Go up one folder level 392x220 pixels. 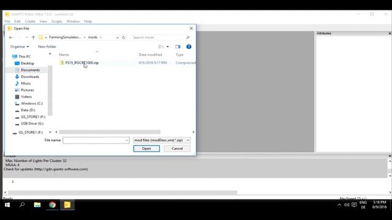(x=33, y=37)
